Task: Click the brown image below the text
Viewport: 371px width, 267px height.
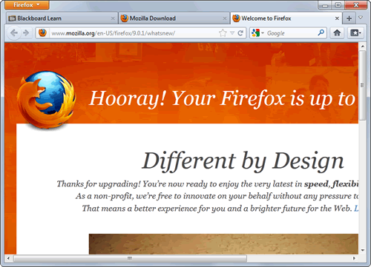Action: point(223,244)
